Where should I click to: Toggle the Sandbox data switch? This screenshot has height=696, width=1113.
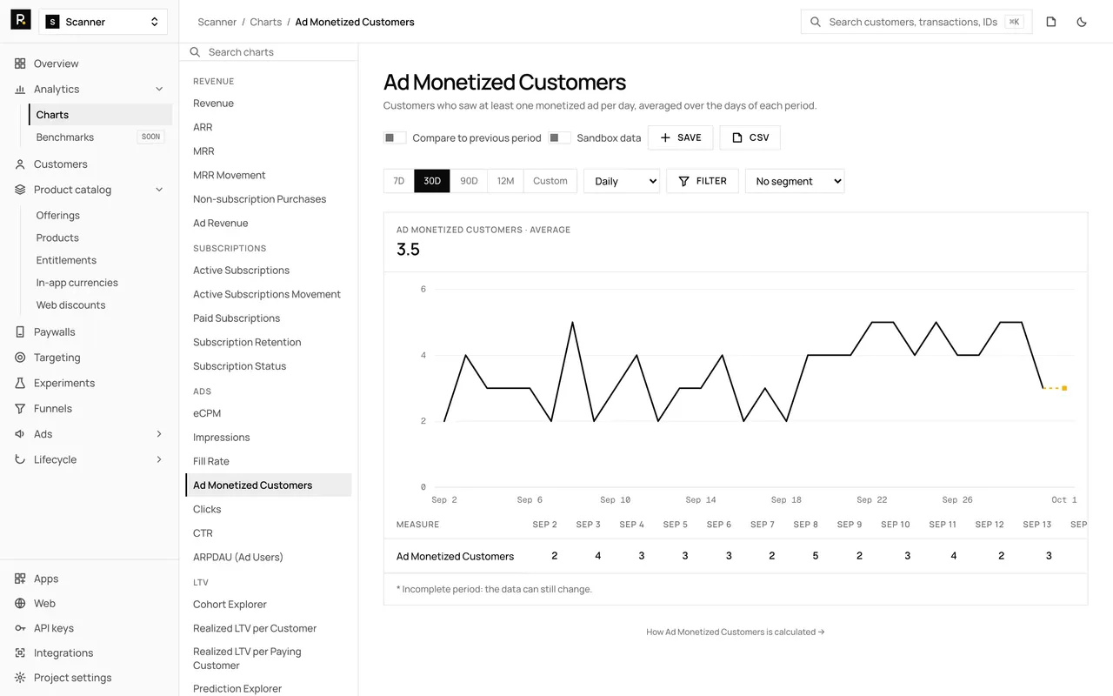click(x=560, y=137)
